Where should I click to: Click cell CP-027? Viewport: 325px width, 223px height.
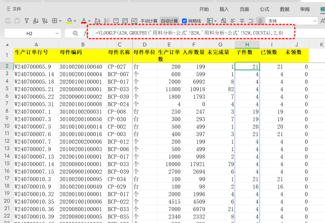(x=120, y=67)
